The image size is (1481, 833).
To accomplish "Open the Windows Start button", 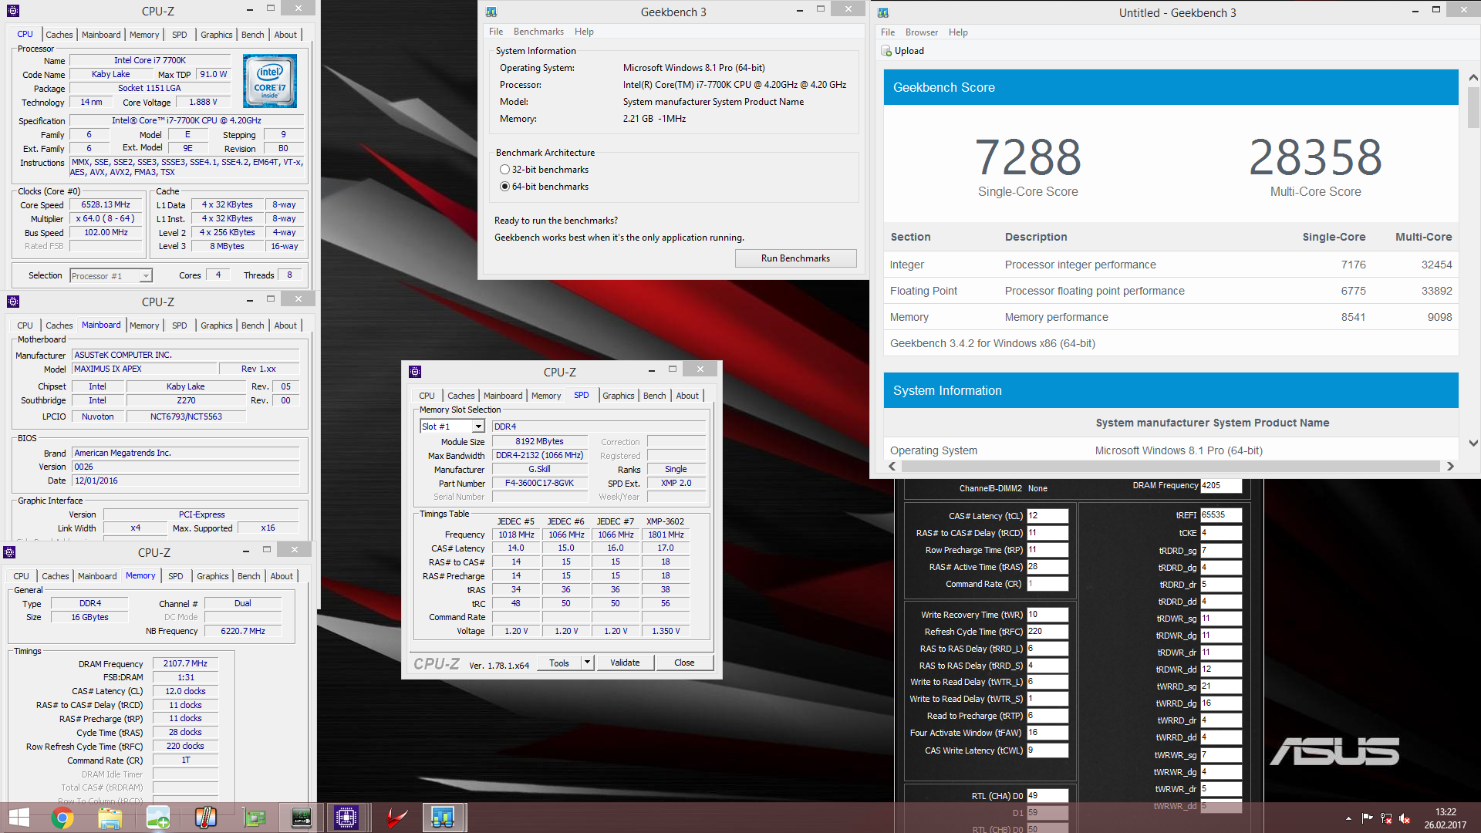I will click(19, 818).
